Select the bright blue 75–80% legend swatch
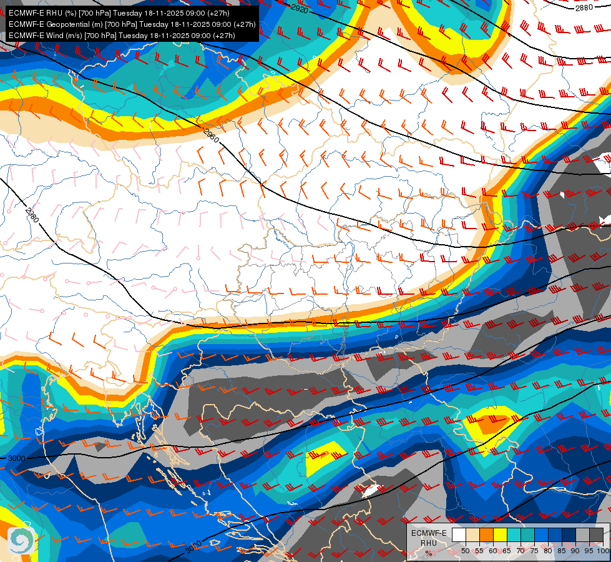The height and width of the screenshot is (562, 611). tap(542, 535)
